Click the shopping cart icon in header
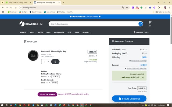 coord(150,22)
